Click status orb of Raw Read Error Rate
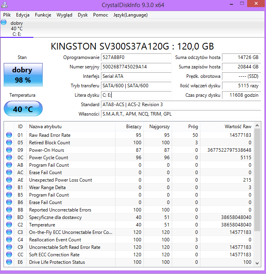266x274 pixels. point(9,135)
